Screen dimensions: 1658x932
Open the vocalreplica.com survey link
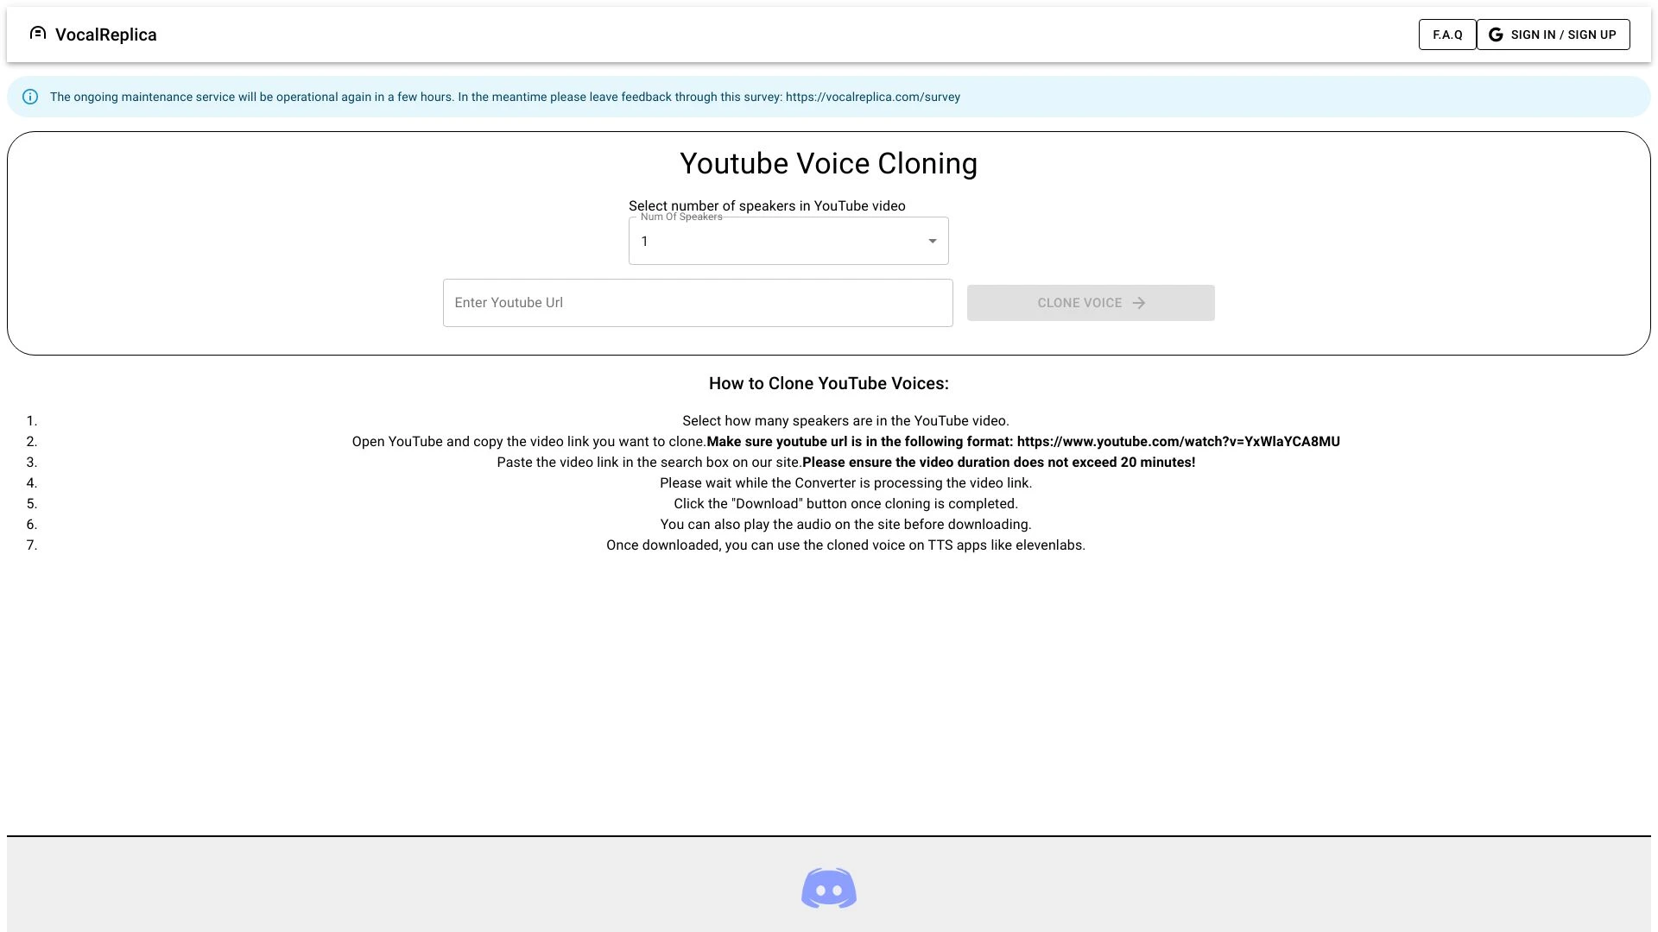tap(871, 97)
